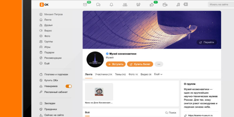The height and width of the screenshot is (117, 234).
Task: Click the 'Квиз ко Дню Космонавт…' caption
Action: pos(99,103)
